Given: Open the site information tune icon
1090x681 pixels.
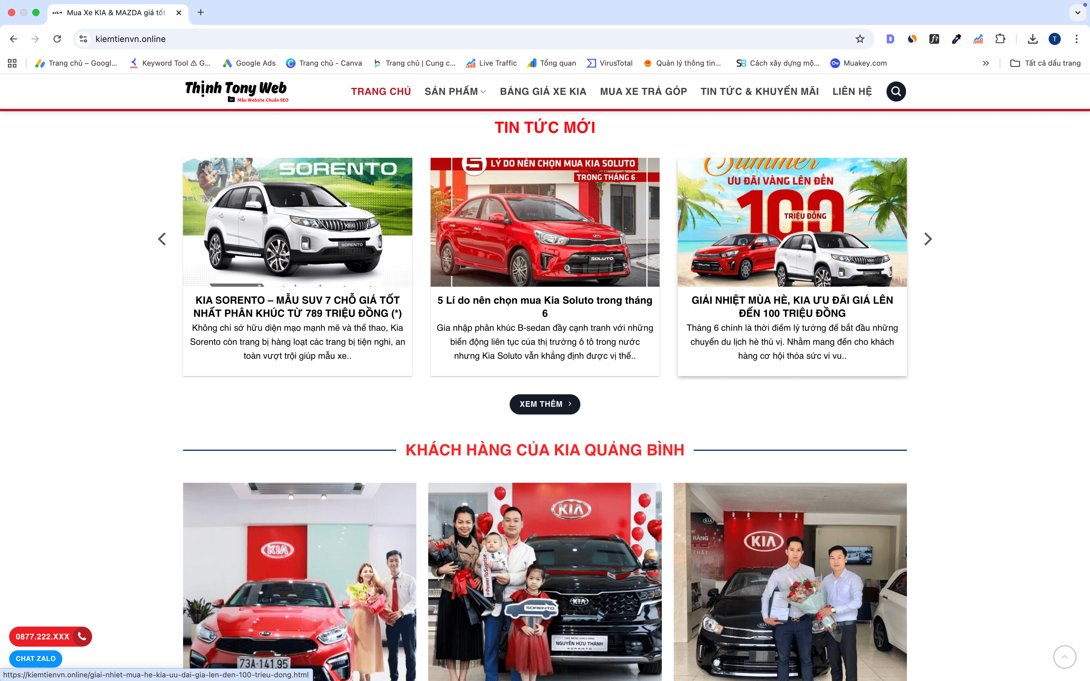Looking at the screenshot, I should click(83, 39).
